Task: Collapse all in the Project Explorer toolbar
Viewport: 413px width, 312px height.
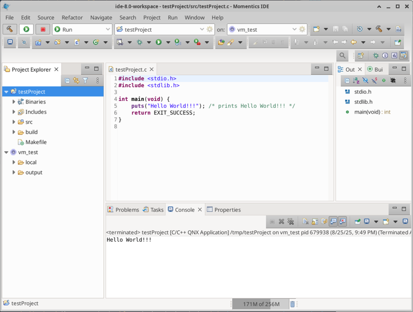Action: 67,80
